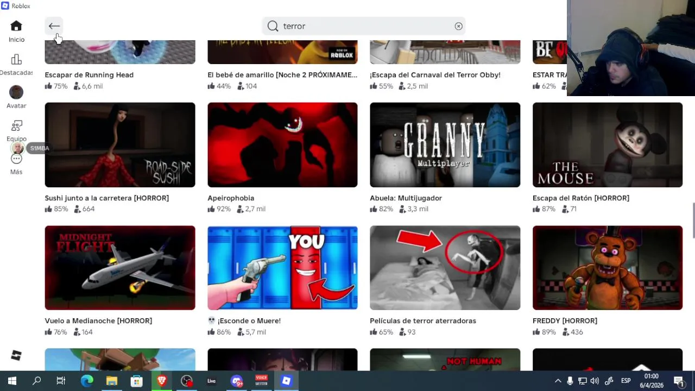This screenshot has width=695, height=391.
Task: Open the Avatar page in the sidebar
Action: pos(16,98)
